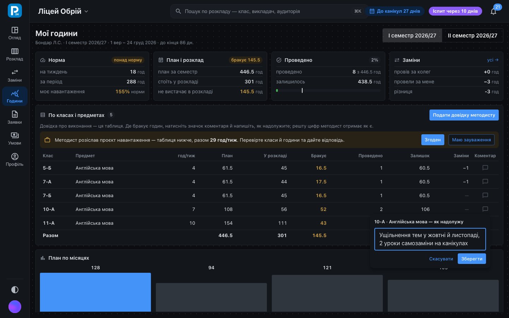Open Заявки in the sidebar
Viewport: 509px width, 318px height.
[x=15, y=118]
